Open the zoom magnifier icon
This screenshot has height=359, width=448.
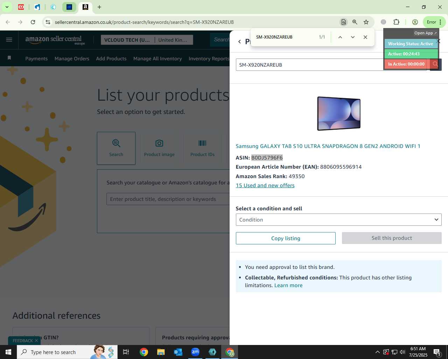point(355,22)
